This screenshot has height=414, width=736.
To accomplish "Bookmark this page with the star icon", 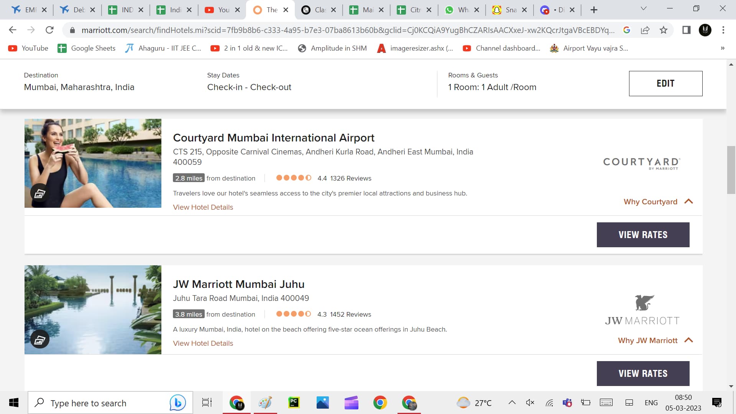I will (664, 30).
